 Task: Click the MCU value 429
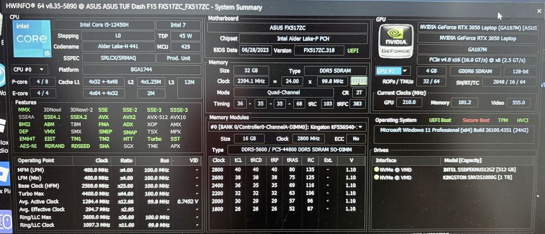click(x=186, y=47)
